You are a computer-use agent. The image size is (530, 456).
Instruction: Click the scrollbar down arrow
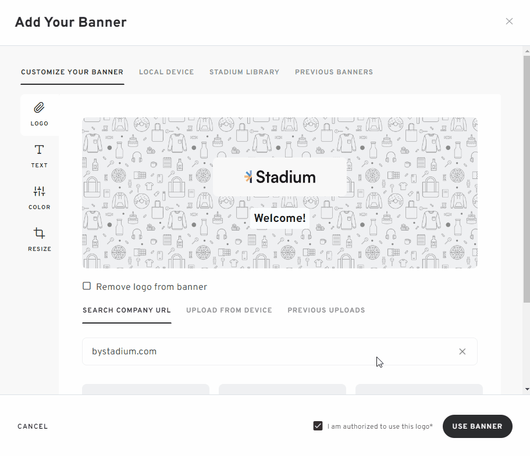527,389
